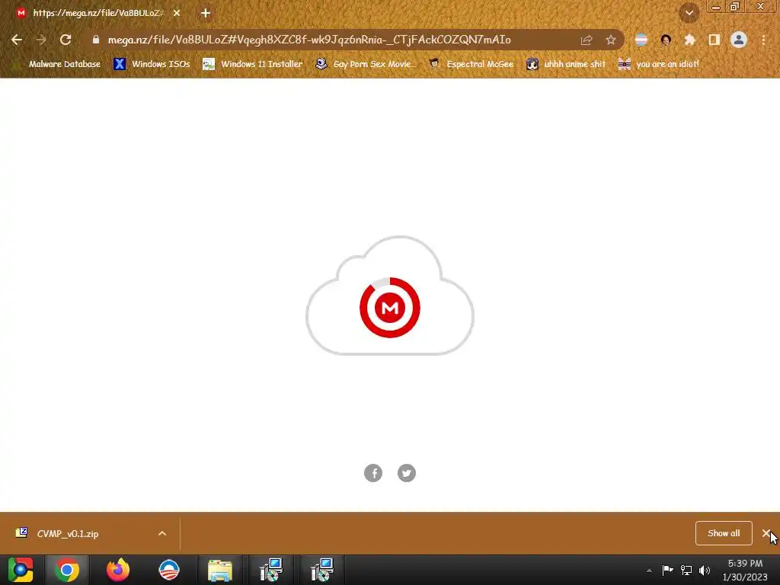Open the Obama-logo app in taskbar
Screen dimensions: 780x585
coord(169,570)
